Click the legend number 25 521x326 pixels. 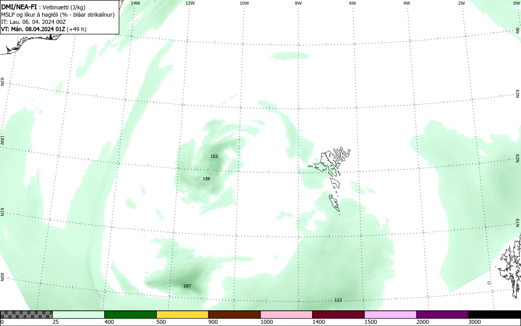click(x=56, y=322)
